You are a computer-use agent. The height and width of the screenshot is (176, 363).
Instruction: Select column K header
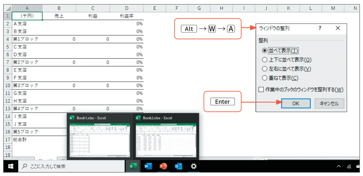[x=289, y=8]
